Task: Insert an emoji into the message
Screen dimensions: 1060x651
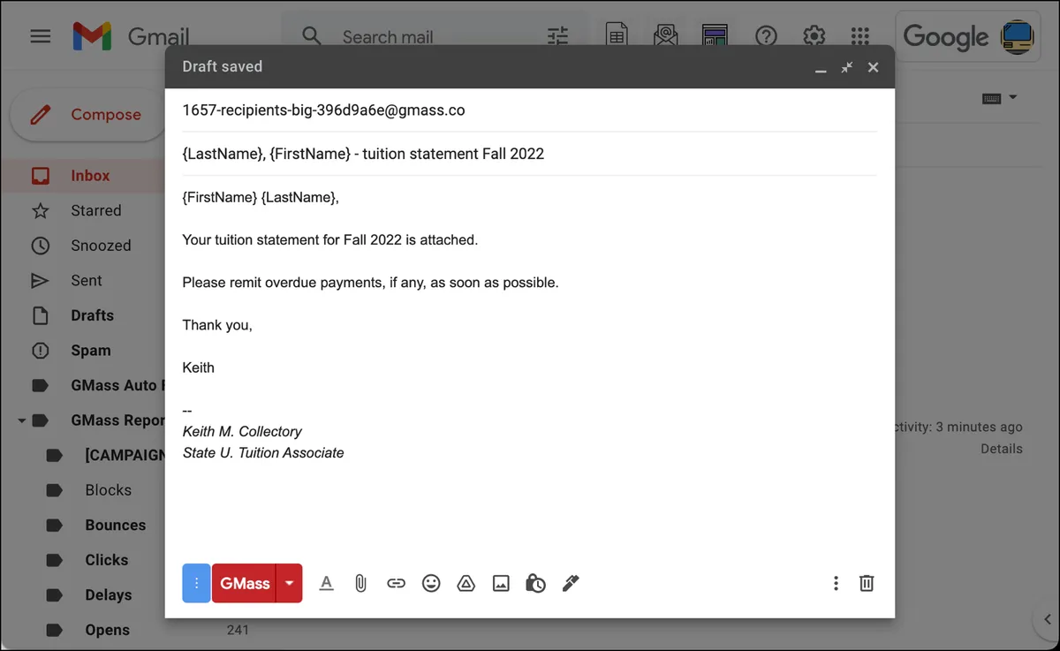Action: click(431, 583)
